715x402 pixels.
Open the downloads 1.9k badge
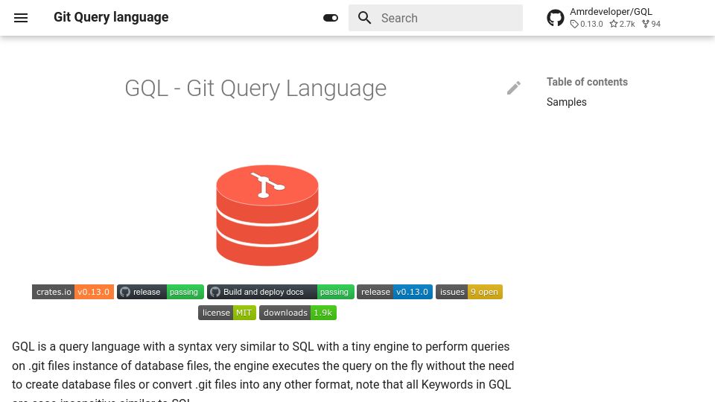point(298,313)
